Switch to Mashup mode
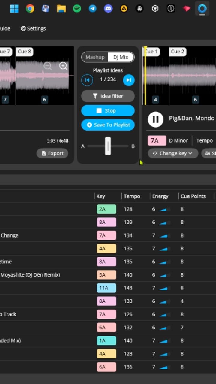The width and height of the screenshot is (216, 384). point(95,57)
